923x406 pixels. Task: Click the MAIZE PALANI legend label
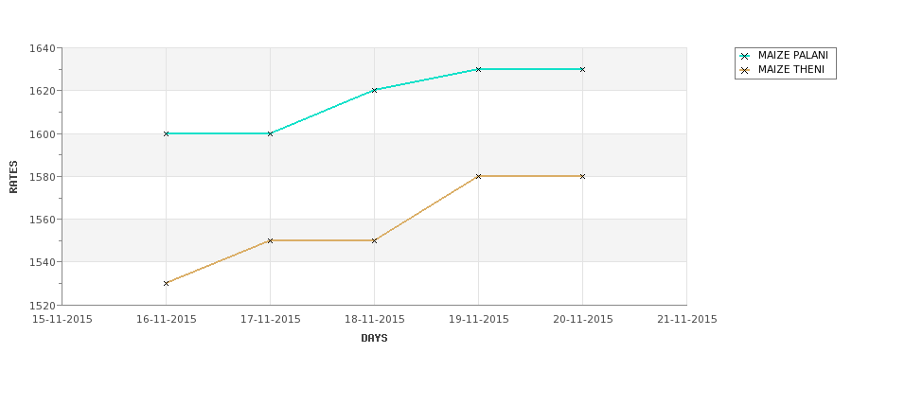pyautogui.click(x=793, y=55)
